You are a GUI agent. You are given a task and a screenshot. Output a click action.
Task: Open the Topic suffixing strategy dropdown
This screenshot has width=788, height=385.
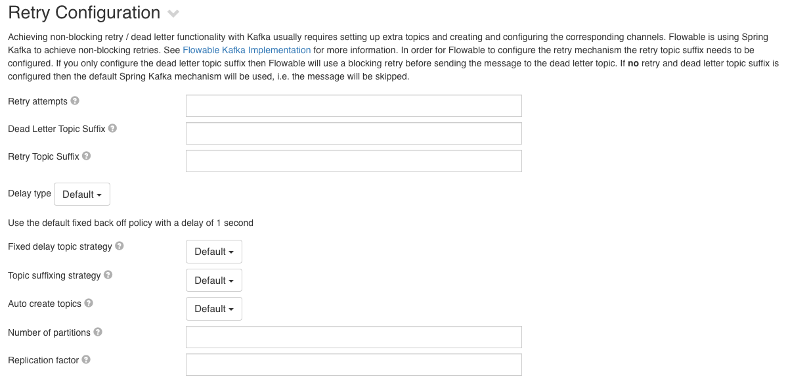click(x=213, y=280)
